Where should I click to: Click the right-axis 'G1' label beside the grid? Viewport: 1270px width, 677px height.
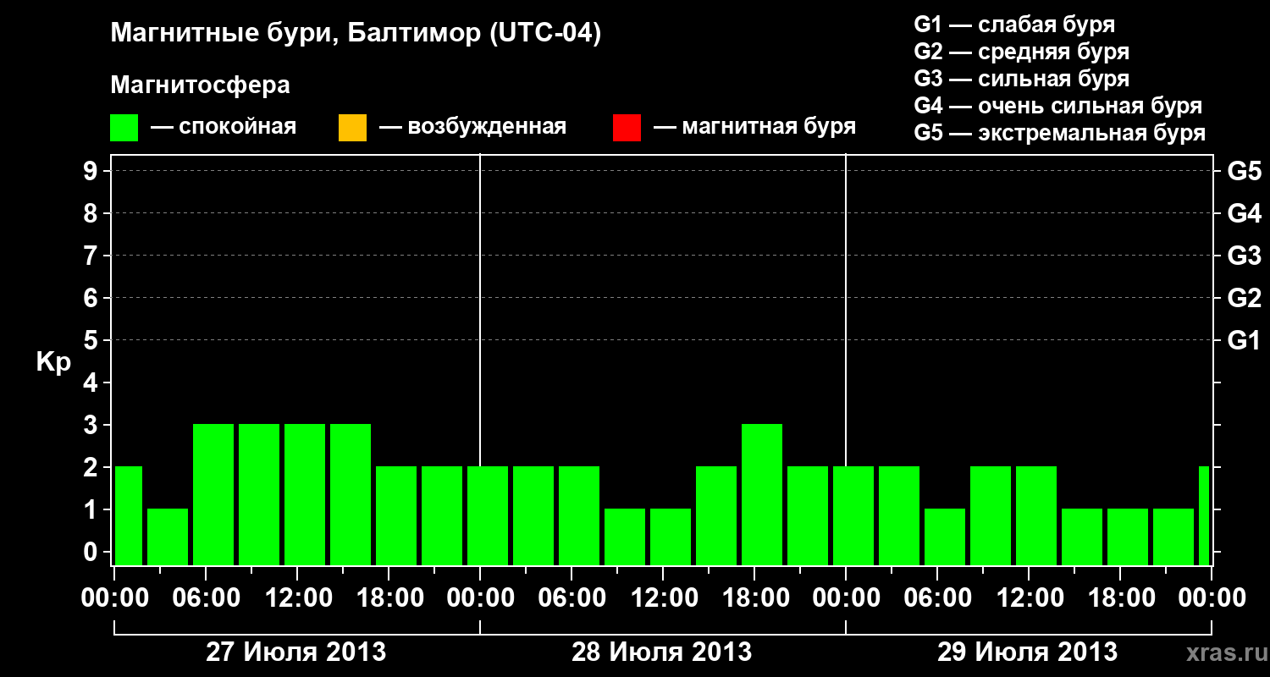pyautogui.click(x=1244, y=340)
